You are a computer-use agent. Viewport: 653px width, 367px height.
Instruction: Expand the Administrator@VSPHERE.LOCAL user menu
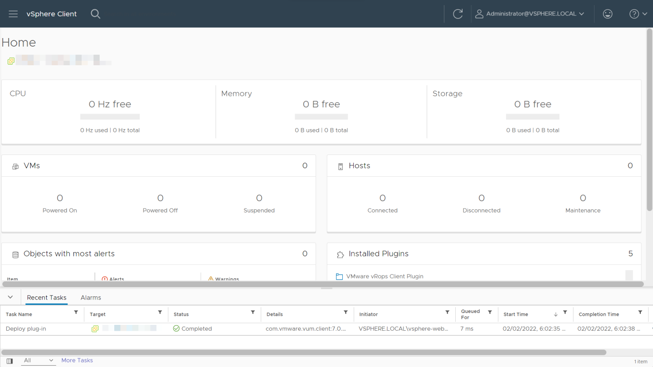click(x=530, y=14)
